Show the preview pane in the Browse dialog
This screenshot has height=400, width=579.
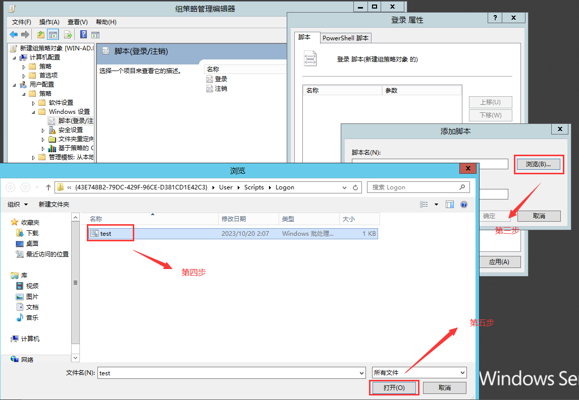450,205
